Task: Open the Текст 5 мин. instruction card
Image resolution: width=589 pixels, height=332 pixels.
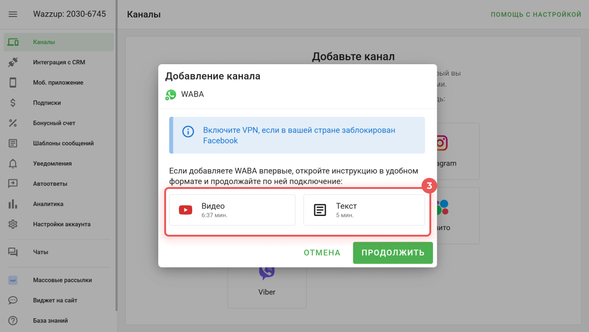Action: pos(364,210)
